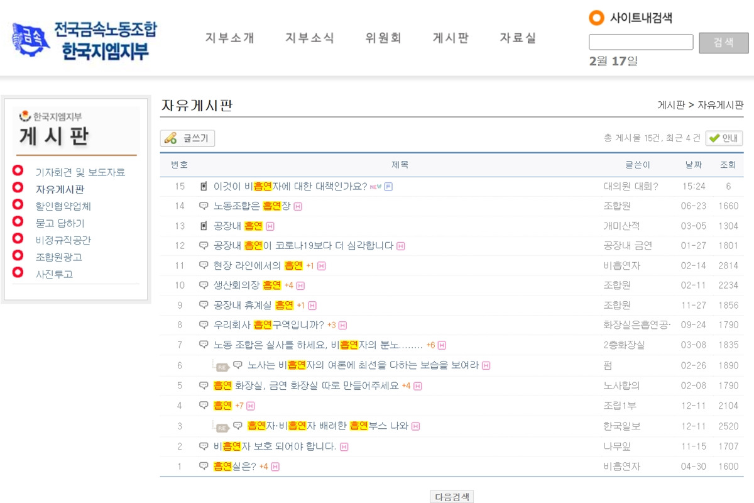Click author 노사합의 in post 5
The width and height of the screenshot is (754, 503).
coord(622,385)
